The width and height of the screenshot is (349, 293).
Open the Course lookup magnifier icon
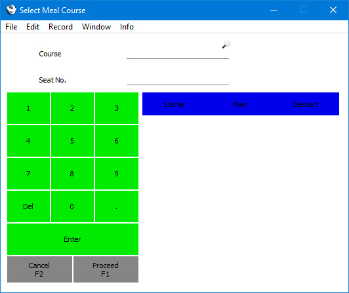[x=226, y=45]
